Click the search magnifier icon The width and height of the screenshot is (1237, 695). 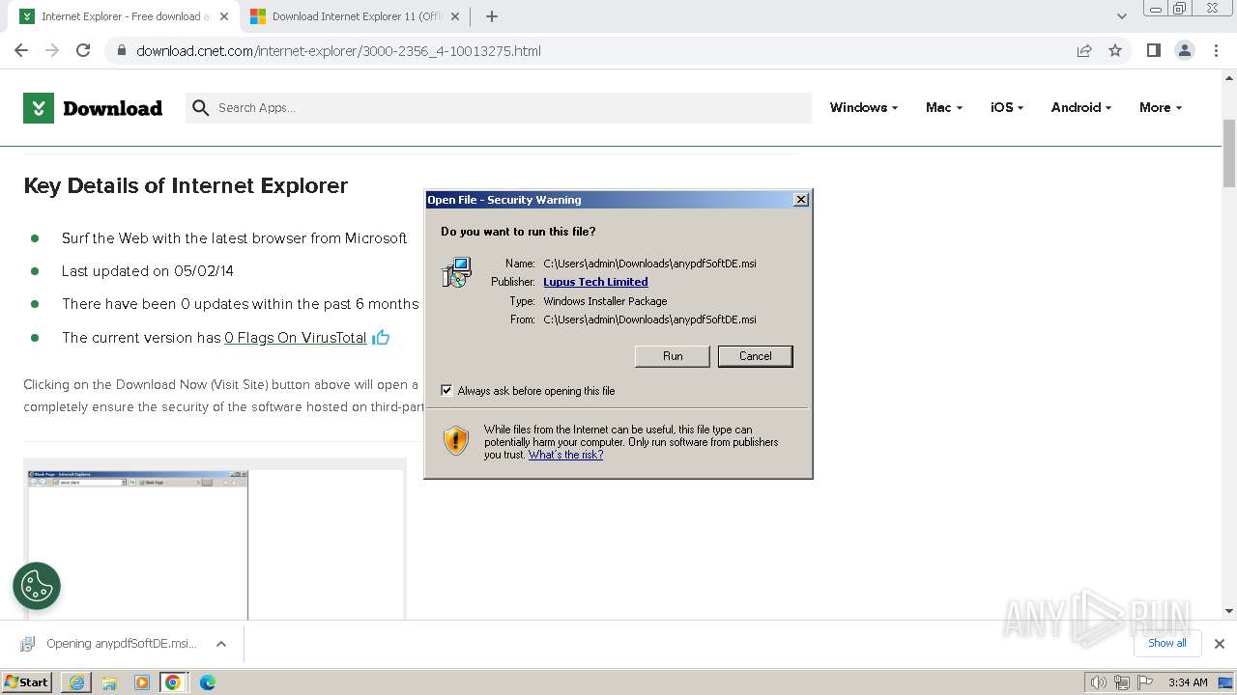[201, 108]
